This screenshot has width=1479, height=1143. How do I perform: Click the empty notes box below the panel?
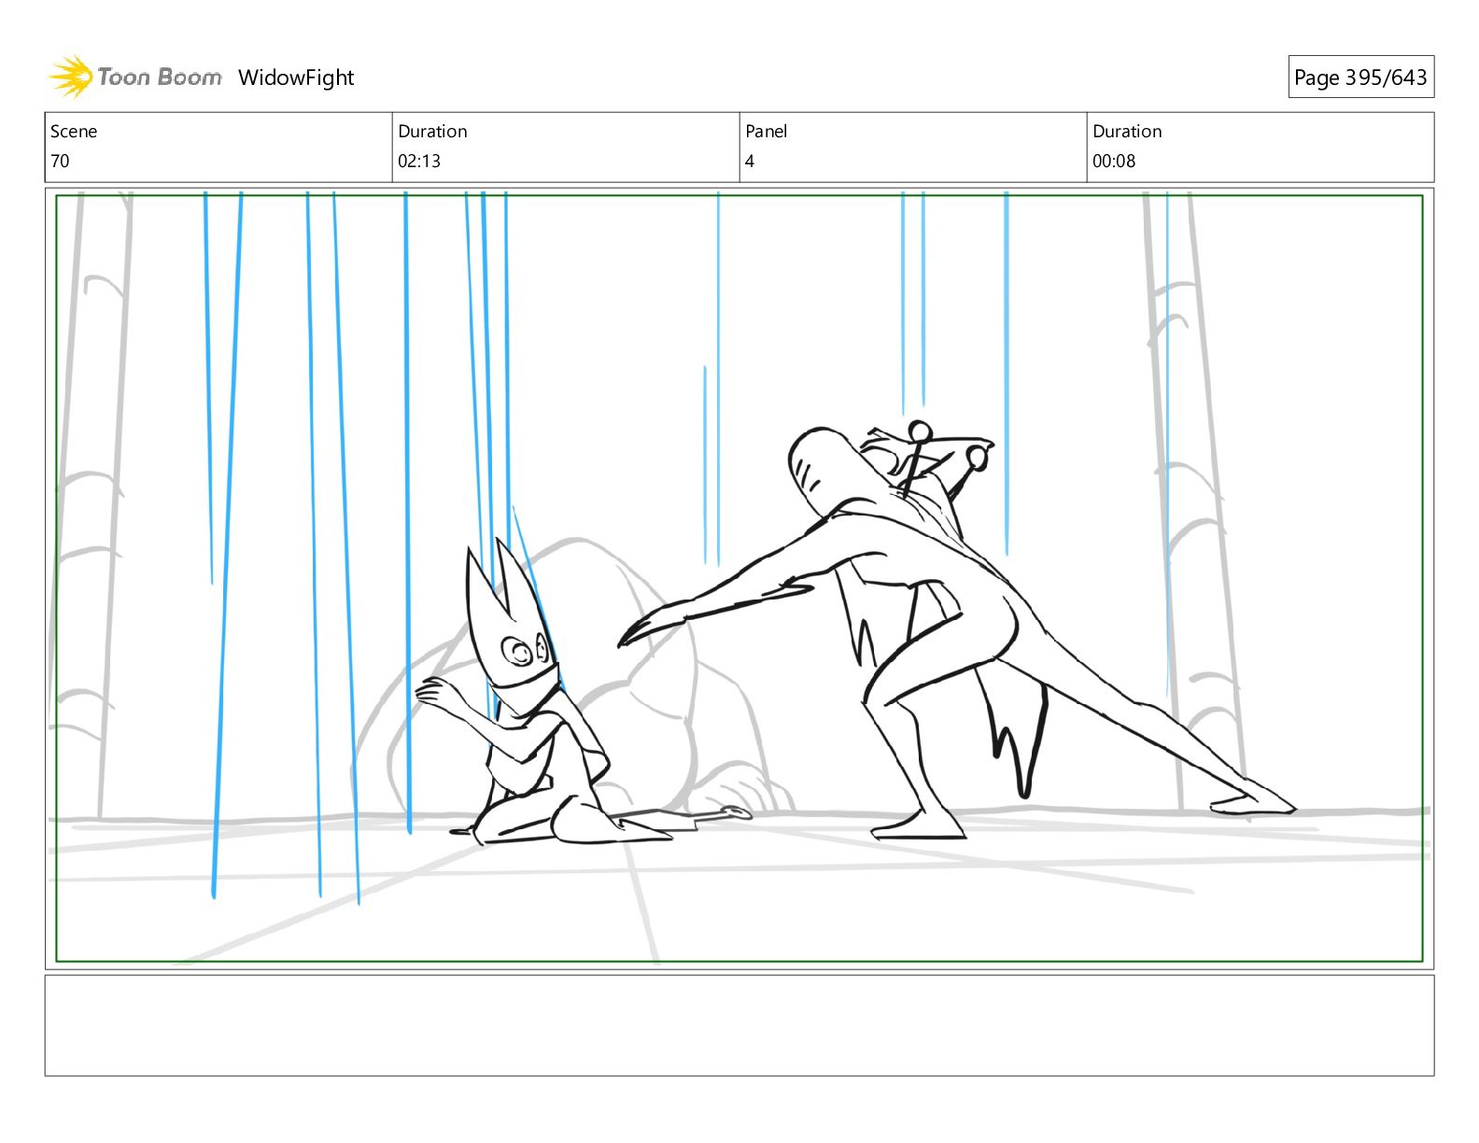tap(739, 1025)
